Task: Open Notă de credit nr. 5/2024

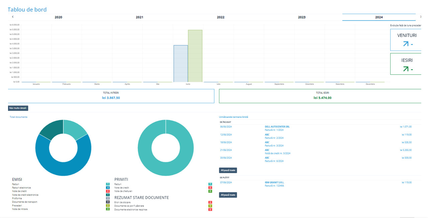Action: [278, 153]
